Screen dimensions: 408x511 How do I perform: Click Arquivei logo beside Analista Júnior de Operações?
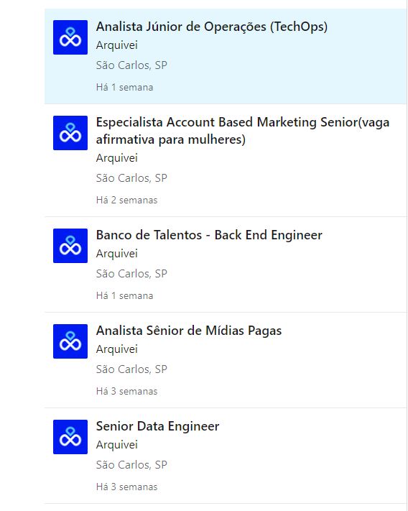70,37
